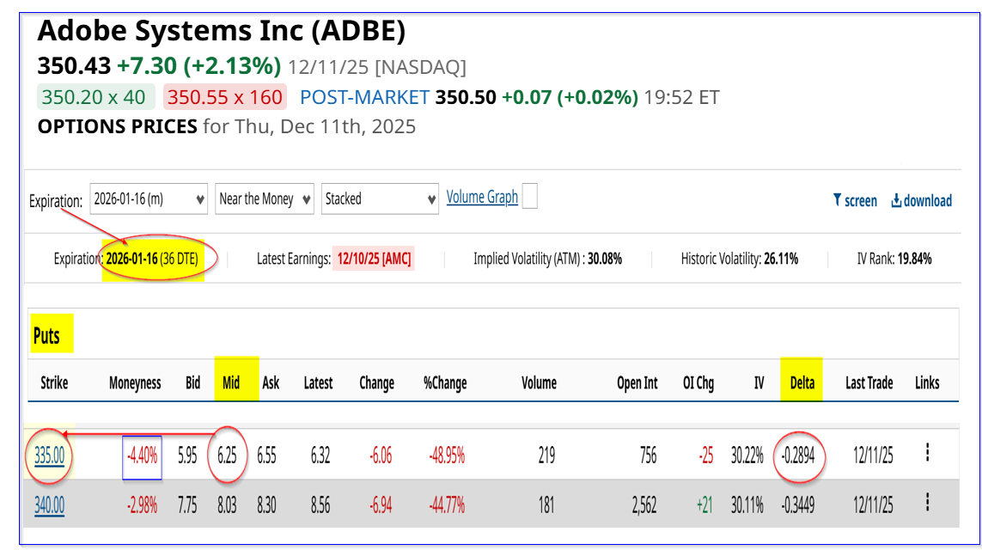Sort by the Last Trade column header

point(869,382)
